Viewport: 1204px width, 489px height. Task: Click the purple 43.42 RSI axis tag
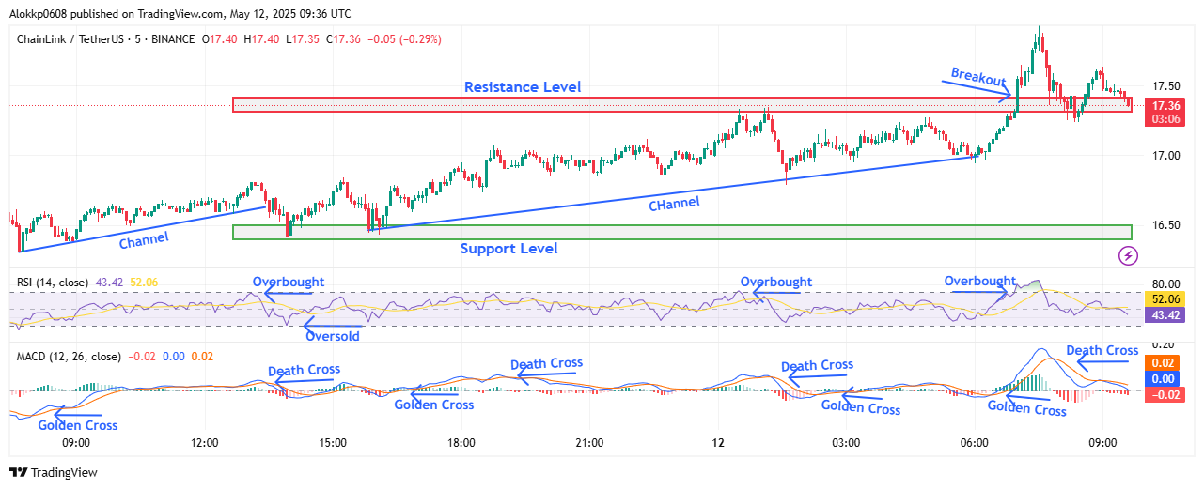pyautogui.click(x=1166, y=315)
